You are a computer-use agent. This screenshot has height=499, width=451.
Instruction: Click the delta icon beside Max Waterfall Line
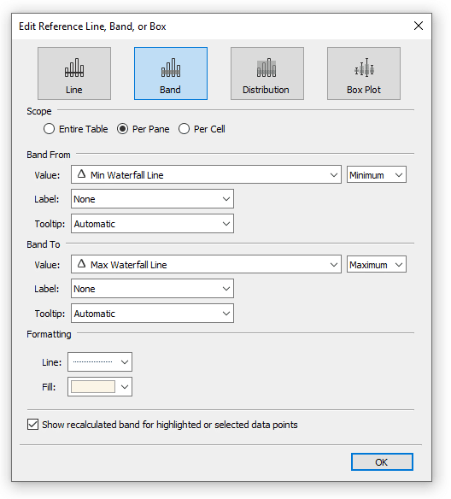click(x=82, y=264)
